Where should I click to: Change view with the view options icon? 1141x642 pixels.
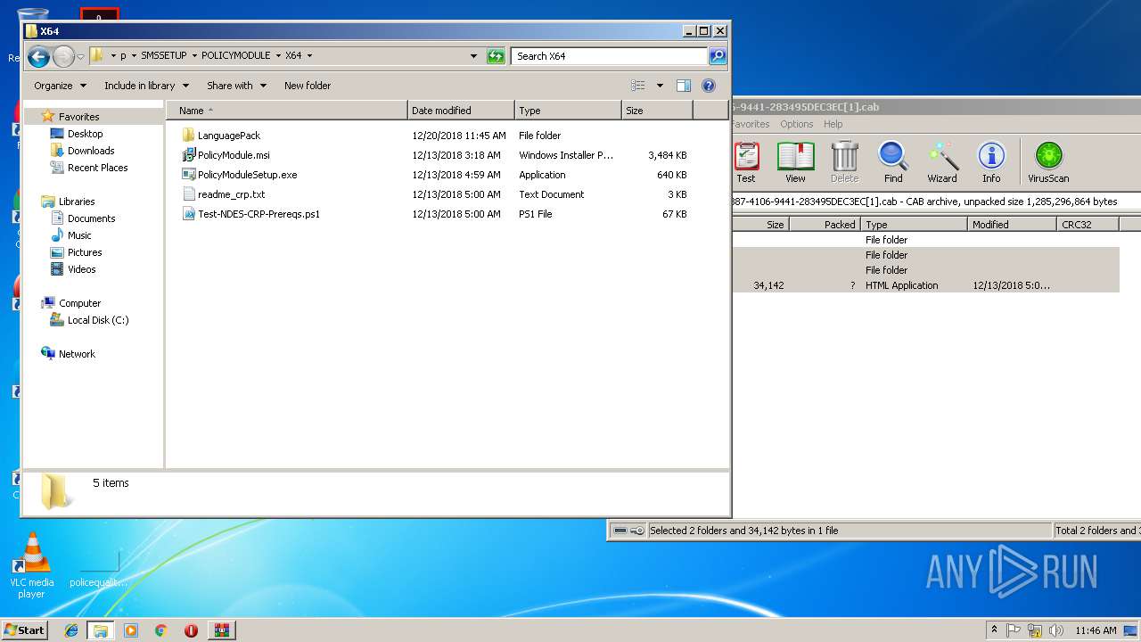click(638, 86)
